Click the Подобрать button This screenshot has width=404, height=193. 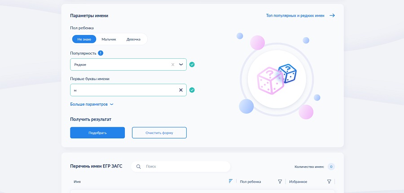coord(97,133)
